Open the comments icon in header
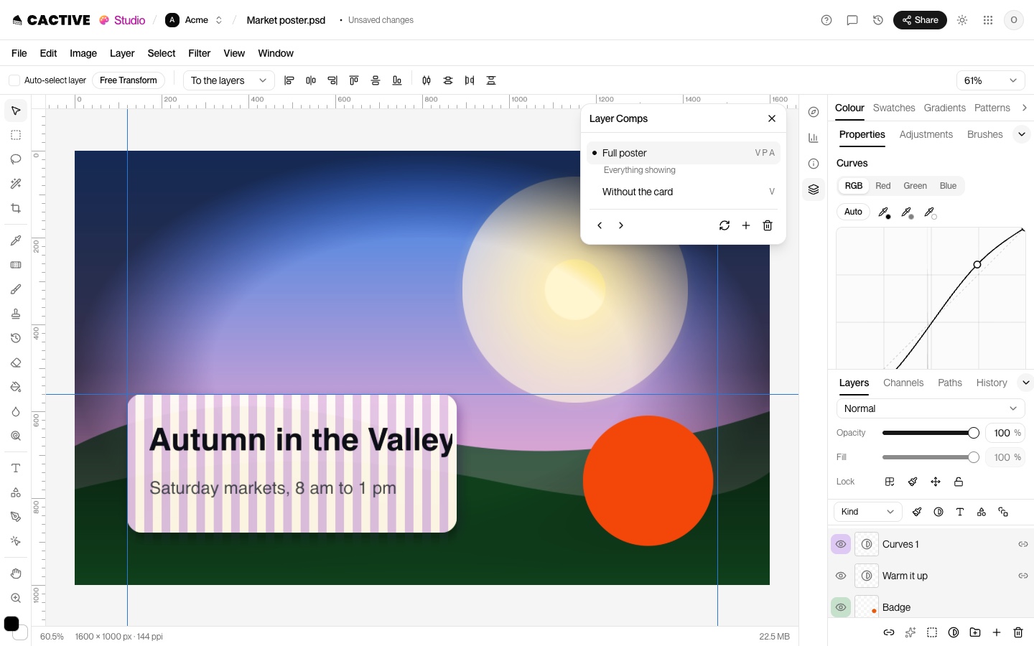This screenshot has height=646, width=1034. pyautogui.click(x=852, y=20)
